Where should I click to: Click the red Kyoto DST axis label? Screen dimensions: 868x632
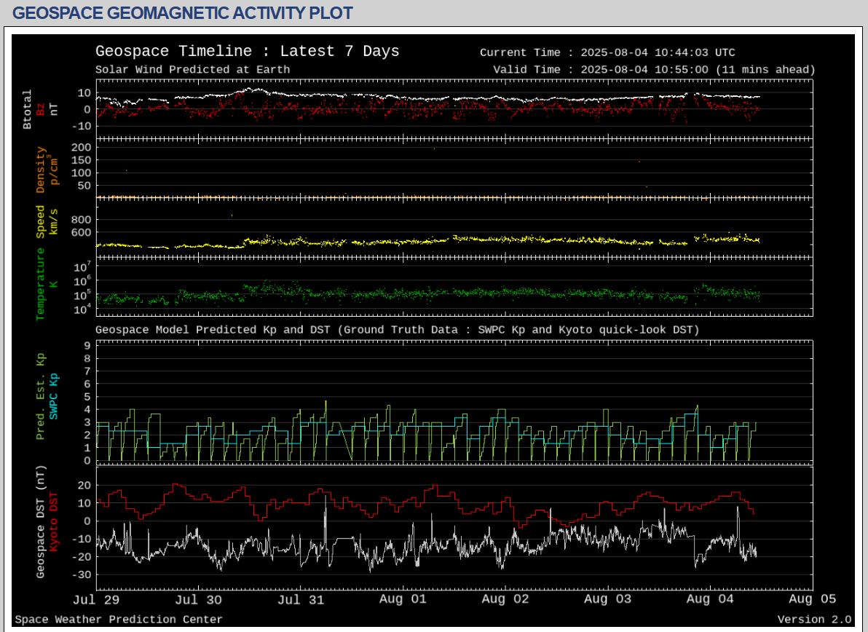55,521
